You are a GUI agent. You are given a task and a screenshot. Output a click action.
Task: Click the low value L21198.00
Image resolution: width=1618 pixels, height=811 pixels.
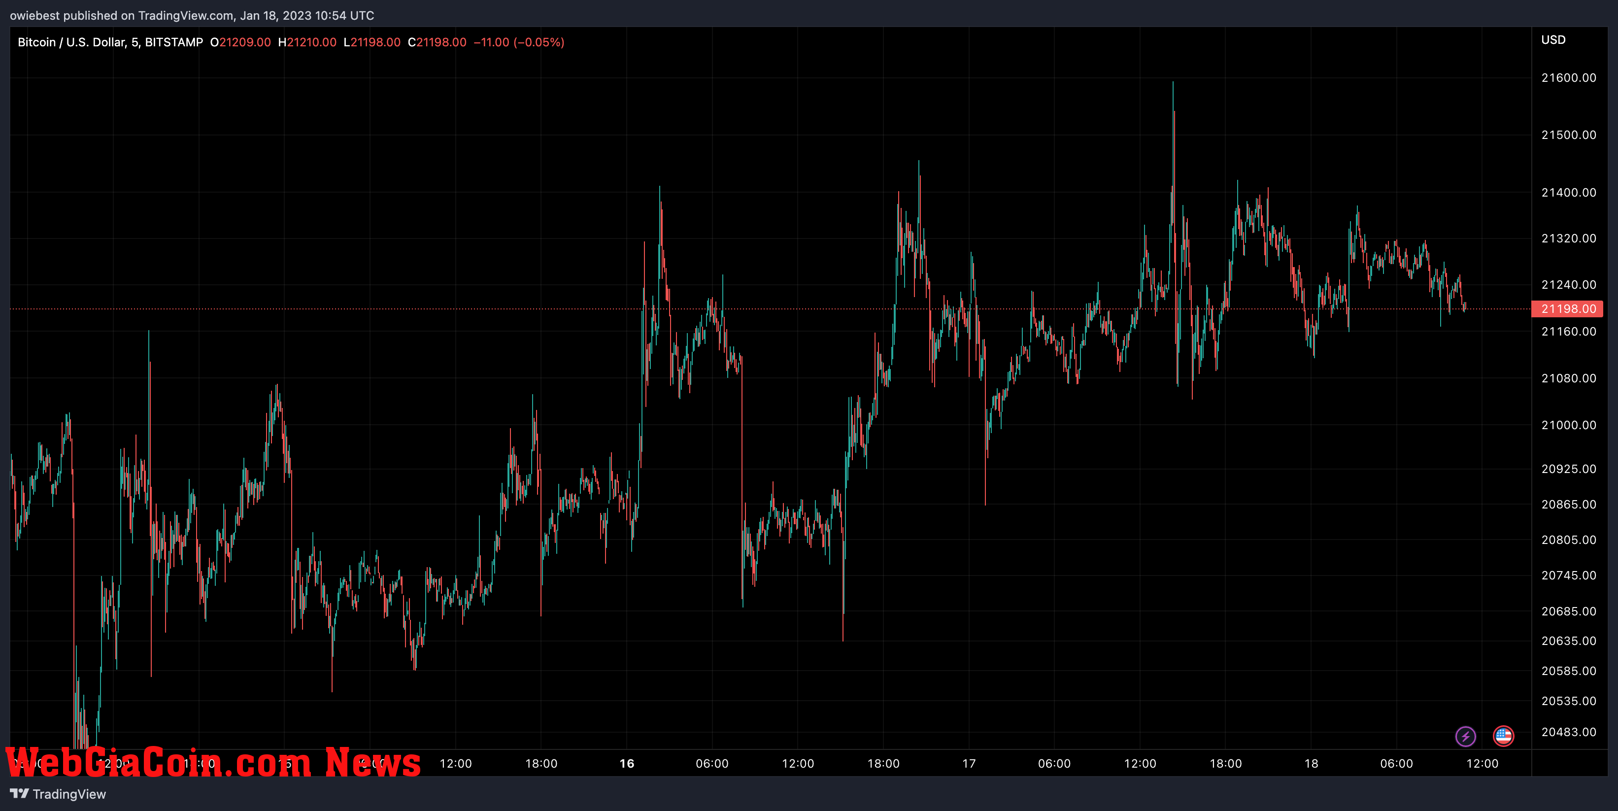[372, 42]
